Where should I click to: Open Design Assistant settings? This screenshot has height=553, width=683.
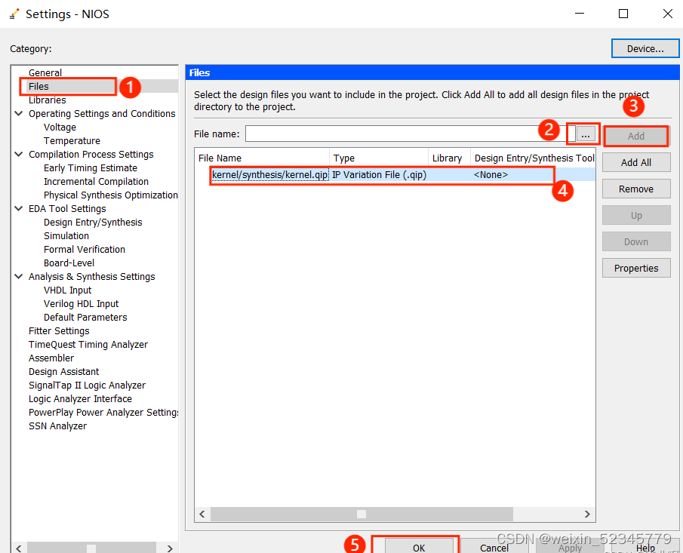click(63, 372)
